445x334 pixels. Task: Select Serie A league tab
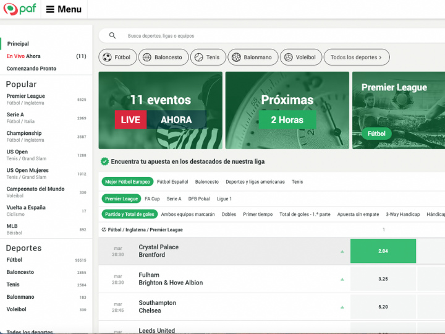(174, 199)
